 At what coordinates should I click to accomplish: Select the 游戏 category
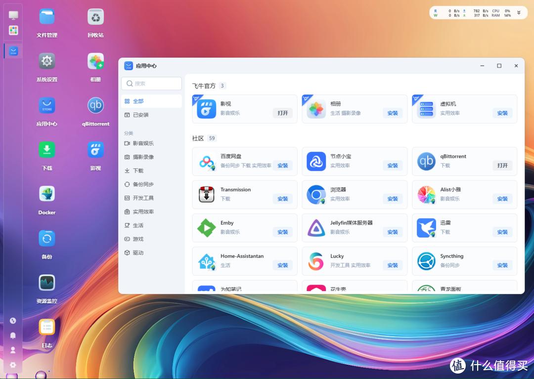coord(151,239)
